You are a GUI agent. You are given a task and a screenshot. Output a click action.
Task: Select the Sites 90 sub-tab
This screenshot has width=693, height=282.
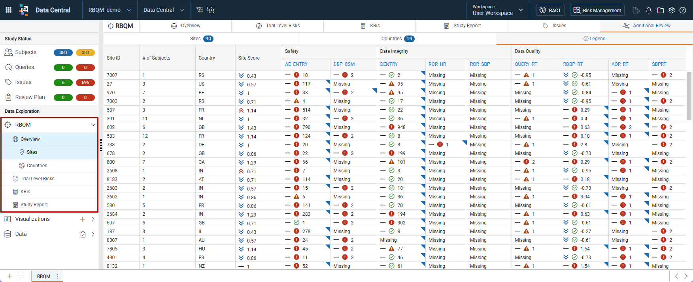[202, 39]
